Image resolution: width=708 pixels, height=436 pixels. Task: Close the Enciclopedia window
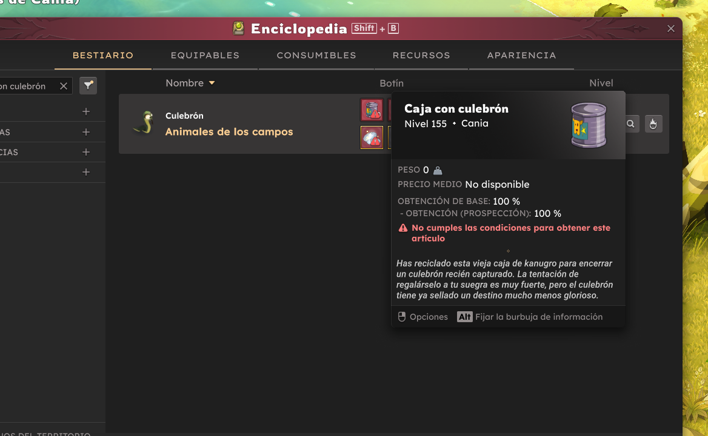pos(671,29)
